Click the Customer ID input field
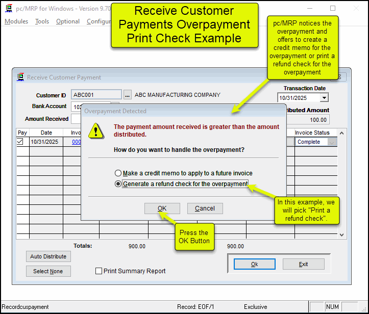369x314 pixels. [96, 95]
